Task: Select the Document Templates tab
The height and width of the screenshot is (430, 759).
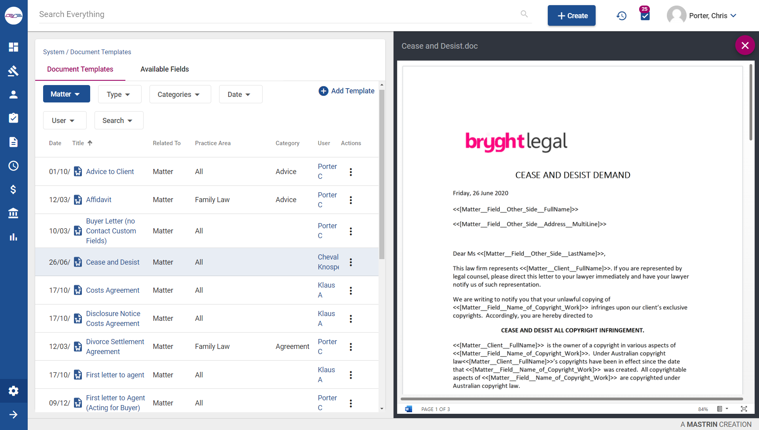Action: point(80,69)
